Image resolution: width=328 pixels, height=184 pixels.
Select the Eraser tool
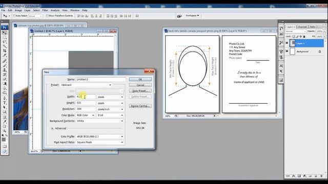tap(5, 79)
